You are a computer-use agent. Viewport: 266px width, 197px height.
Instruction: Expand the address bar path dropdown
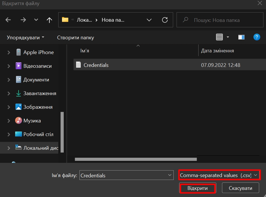pos(149,20)
